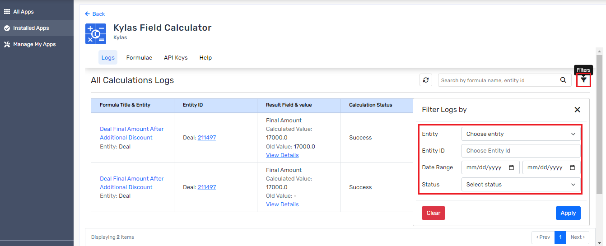Click the search magnifier icon
Image resolution: width=606 pixels, height=246 pixels.
pyautogui.click(x=563, y=80)
